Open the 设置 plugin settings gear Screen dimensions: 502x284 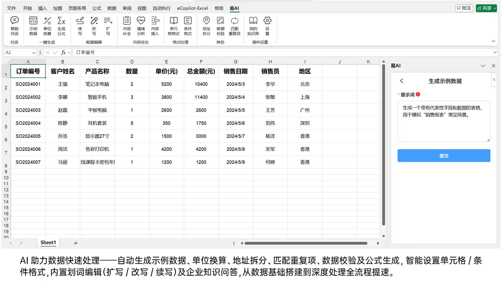(267, 26)
